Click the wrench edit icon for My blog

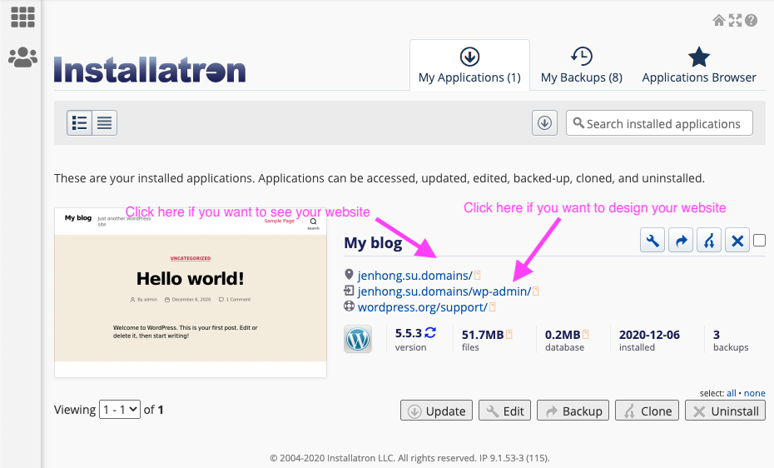coord(652,241)
